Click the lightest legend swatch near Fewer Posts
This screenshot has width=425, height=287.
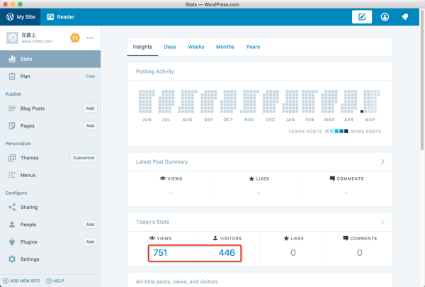click(327, 131)
